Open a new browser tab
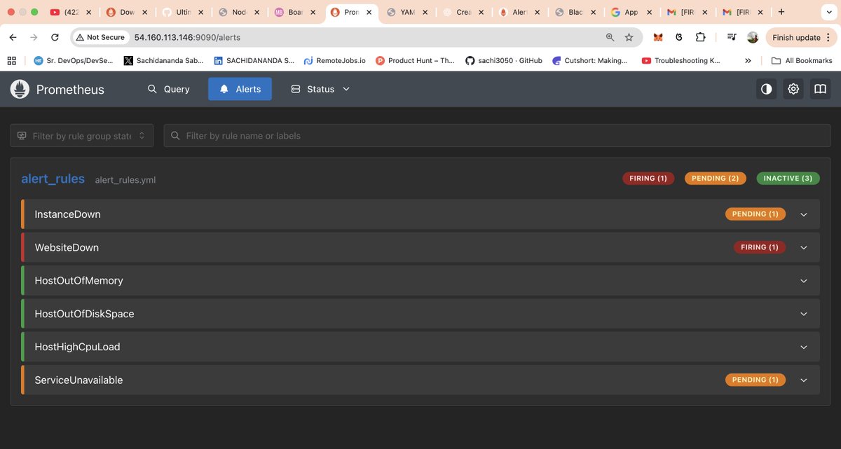This screenshot has width=841, height=449. click(x=781, y=12)
